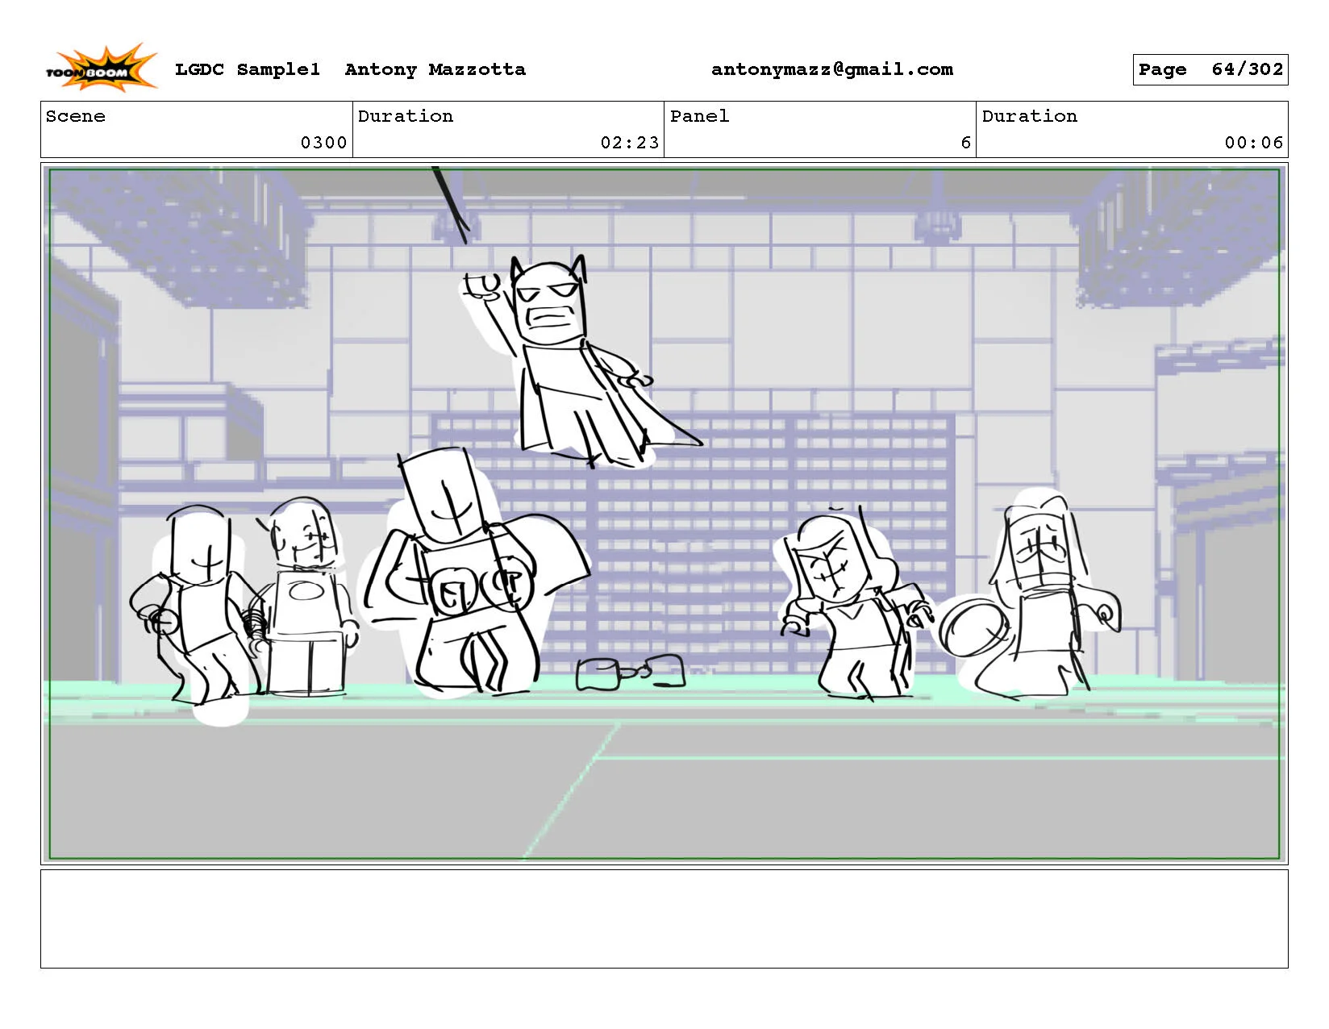1329x1029 pixels.
Task: Click panel number '6'
Action: (966, 143)
